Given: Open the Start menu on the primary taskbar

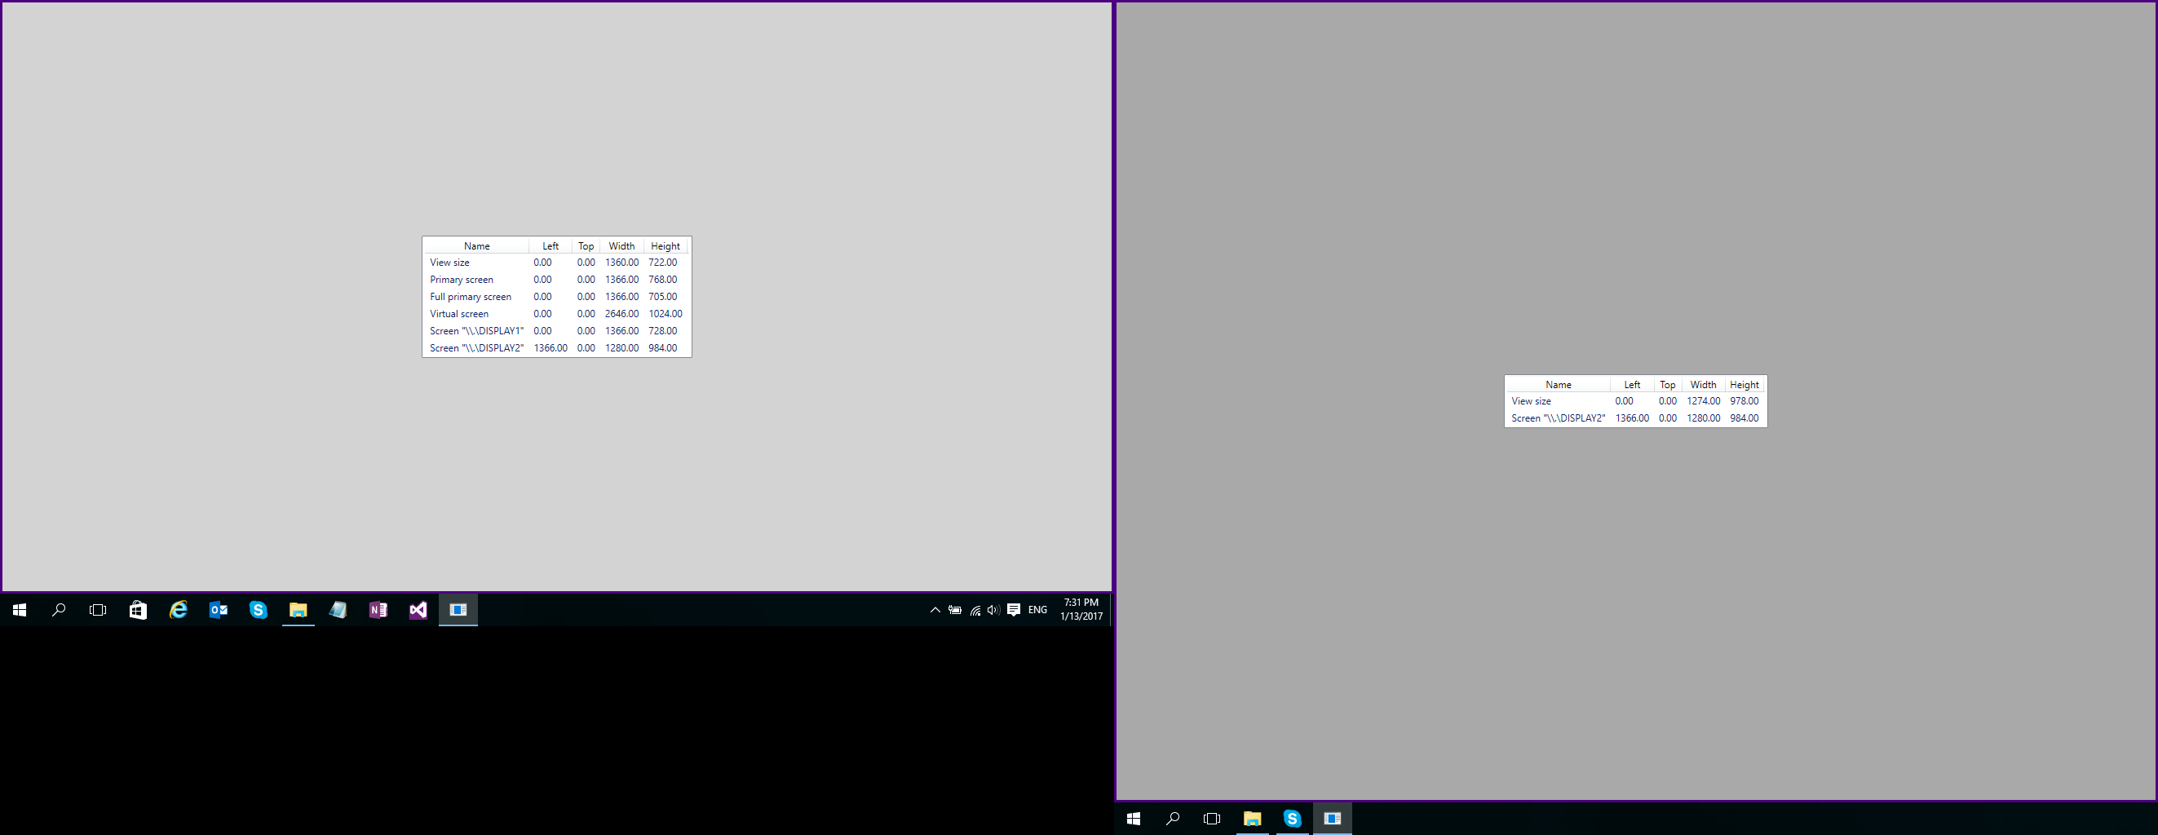Looking at the screenshot, I should pos(20,610).
